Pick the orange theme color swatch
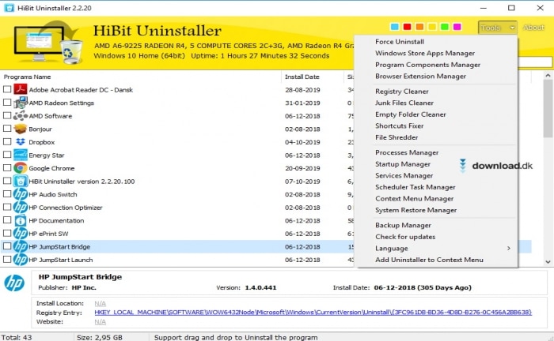The height and width of the screenshot is (341, 554). 419,27
